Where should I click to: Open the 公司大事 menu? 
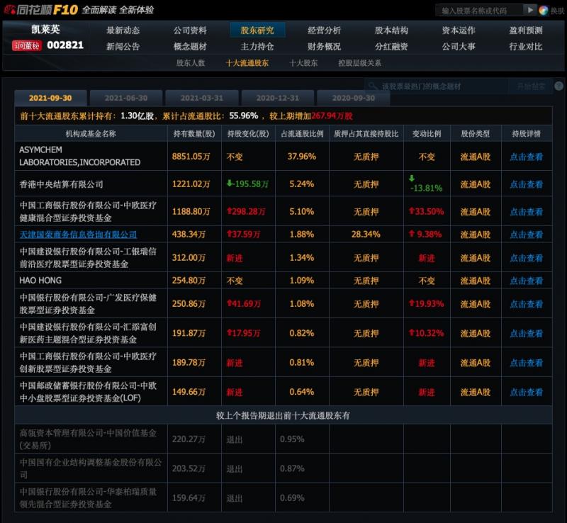point(459,46)
